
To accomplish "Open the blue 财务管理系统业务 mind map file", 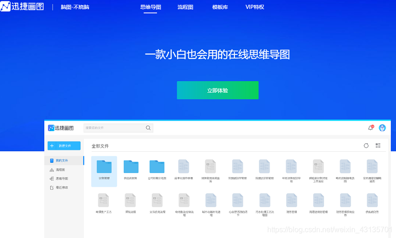I will [345, 205].
